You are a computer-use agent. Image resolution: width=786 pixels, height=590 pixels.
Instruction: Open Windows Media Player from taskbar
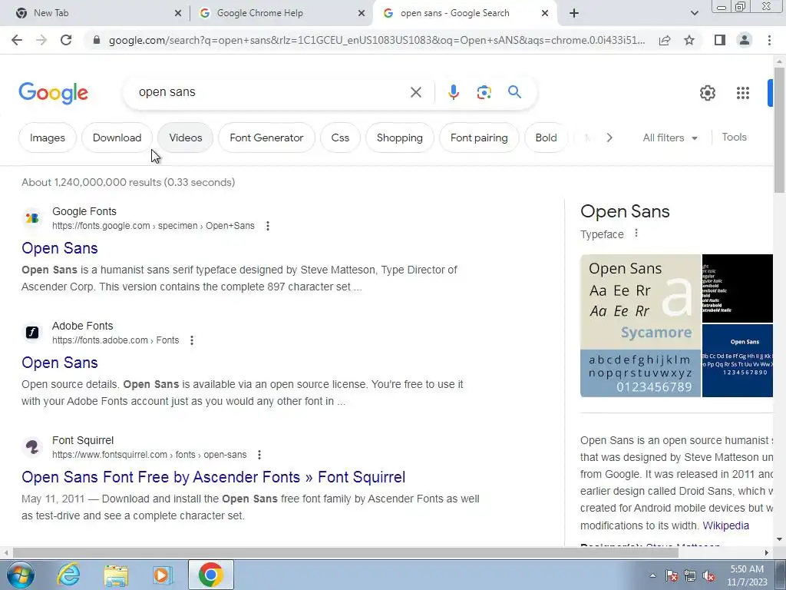point(162,575)
